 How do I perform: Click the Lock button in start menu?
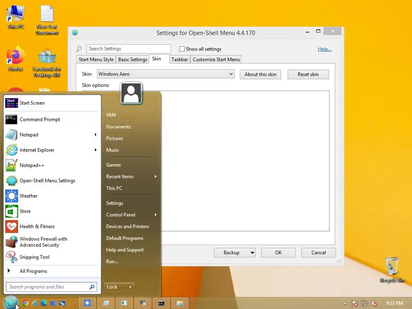coord(115,287)
